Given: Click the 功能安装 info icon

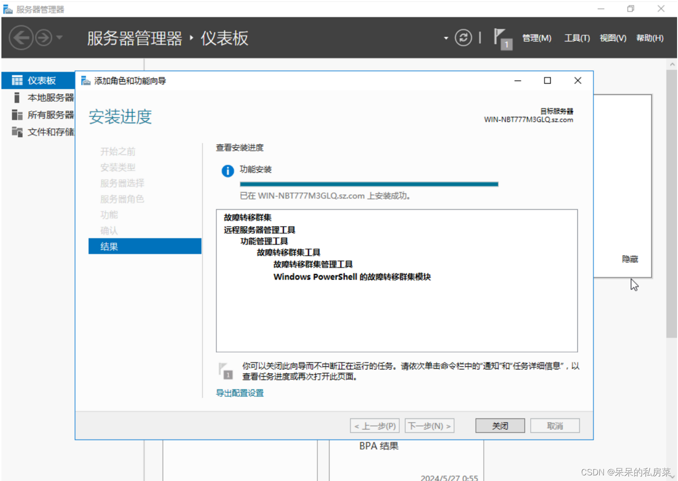Looking at the screenshot, I should [x=228, y=171].
